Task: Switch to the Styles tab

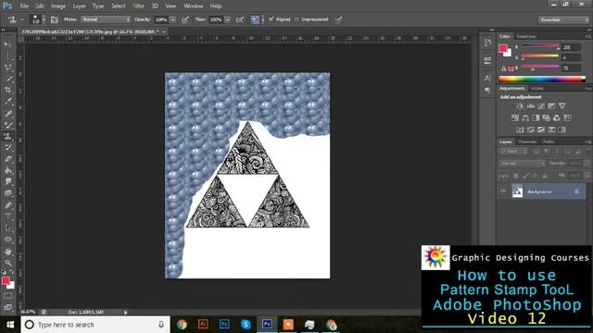Action: click(x=537, y=89)
